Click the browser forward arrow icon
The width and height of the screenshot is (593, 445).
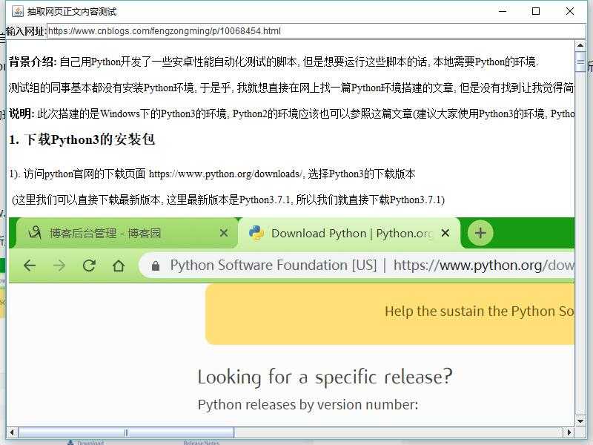click(x=59, y=266)
